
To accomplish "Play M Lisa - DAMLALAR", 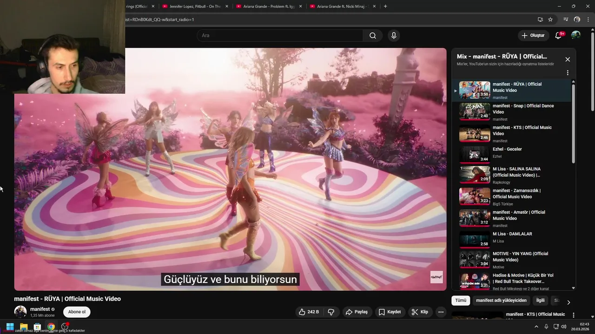I will click(x=511, y=239).
